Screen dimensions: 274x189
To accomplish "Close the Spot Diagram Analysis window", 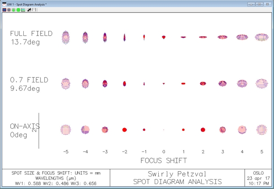I will 267,4.
